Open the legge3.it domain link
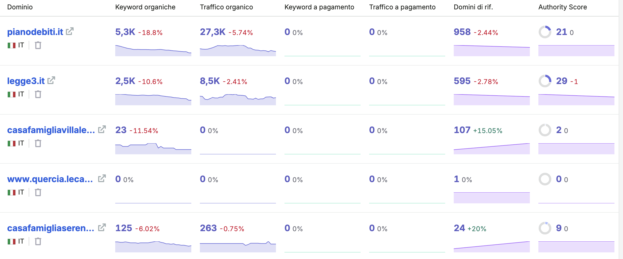The image size is (623, 259). 26,81
